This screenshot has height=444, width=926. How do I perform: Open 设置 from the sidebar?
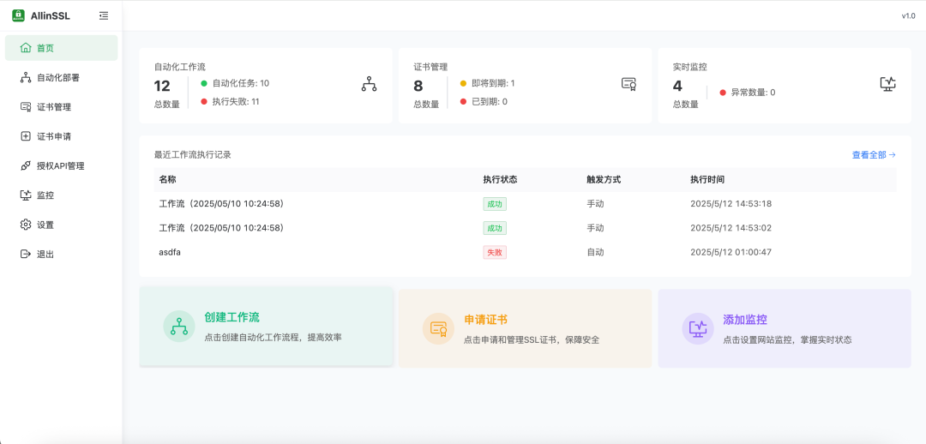(62, 225)
